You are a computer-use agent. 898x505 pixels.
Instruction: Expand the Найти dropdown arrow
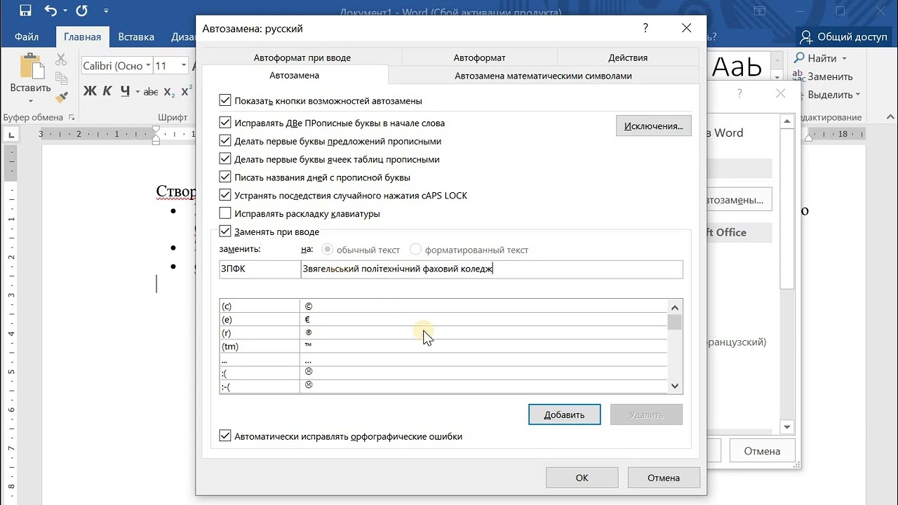[x=844, y=58]
